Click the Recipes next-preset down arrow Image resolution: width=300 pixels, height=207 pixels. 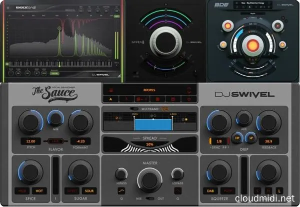[x=189, y=92]
